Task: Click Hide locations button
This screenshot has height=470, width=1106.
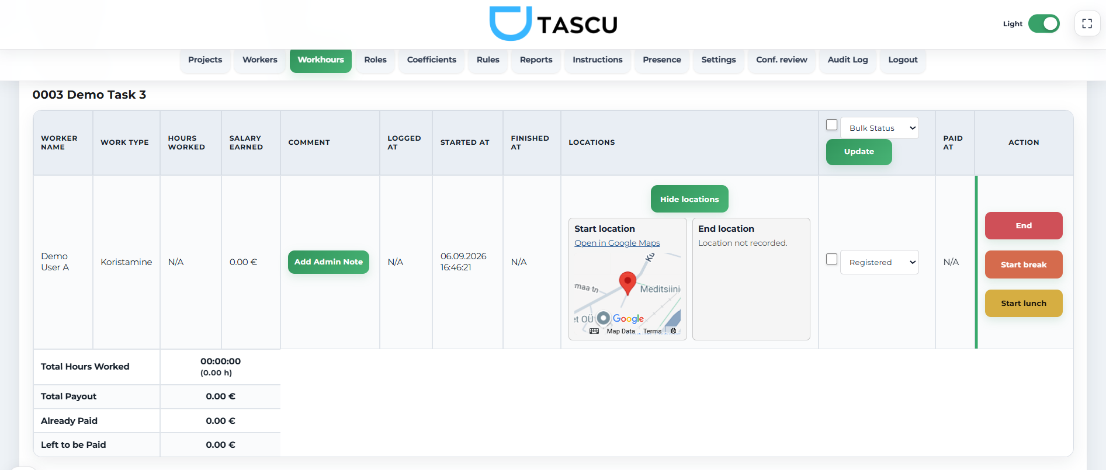Action: tap(689, 199)
